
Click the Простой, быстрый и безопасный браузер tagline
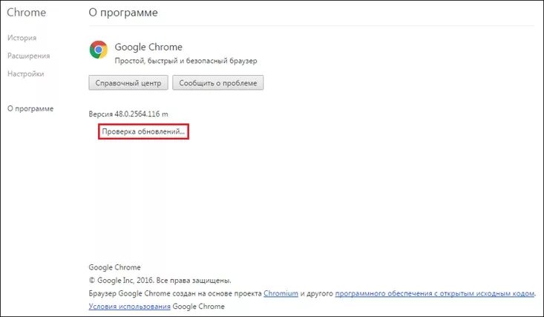coord(186,61)
